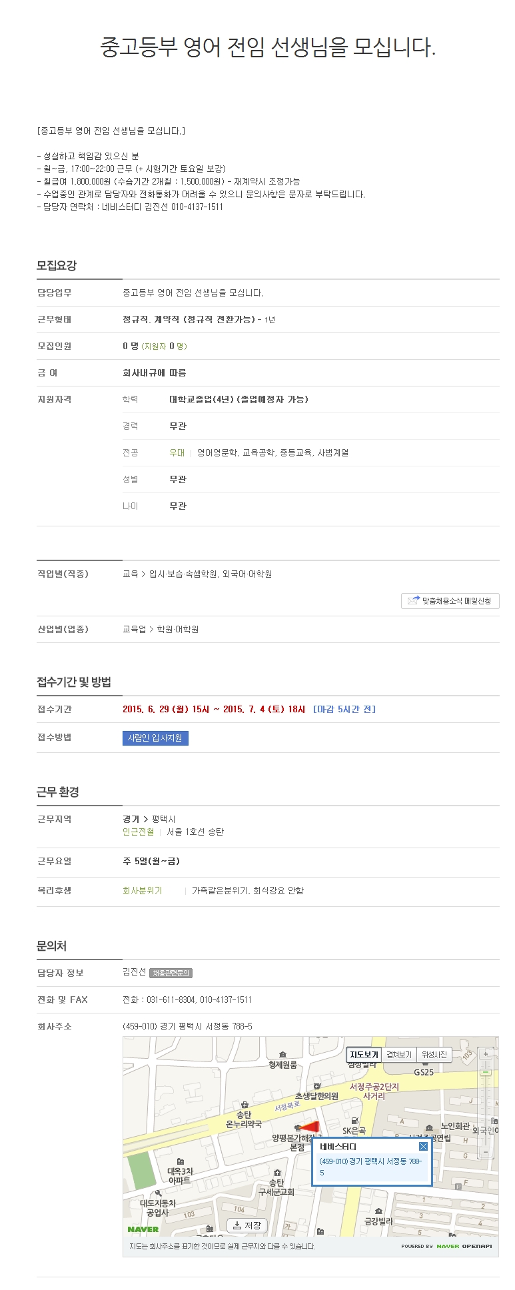515x1290 pixels.
Task: Close the 네비스터디 map info popup
Action: (x=423, y=1146)
